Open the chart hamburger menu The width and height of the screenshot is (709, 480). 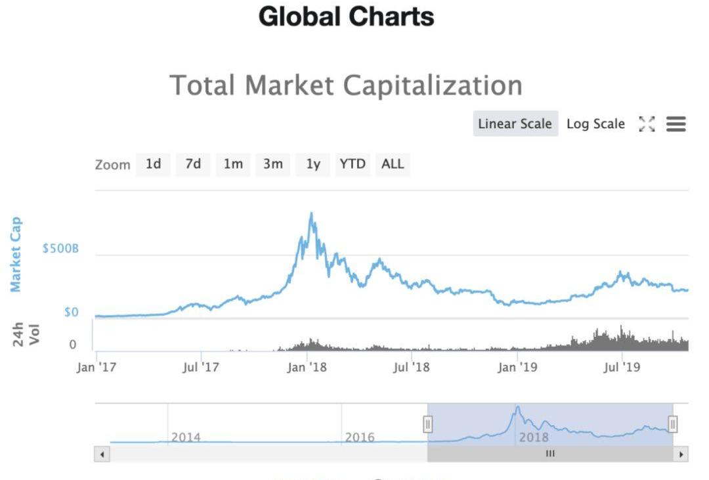click(x=676, y=123)
